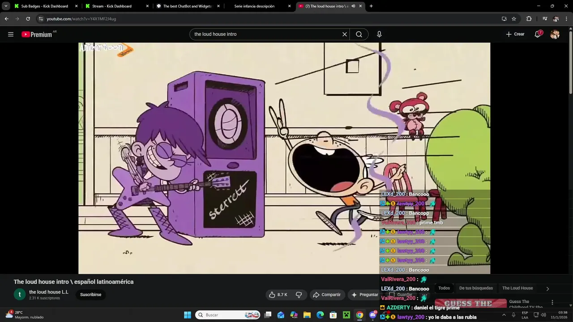Image resolution: width=573 pixels, height=322 pixels.
Task: Close the Sub Badges tab
Action: point(76,6)
